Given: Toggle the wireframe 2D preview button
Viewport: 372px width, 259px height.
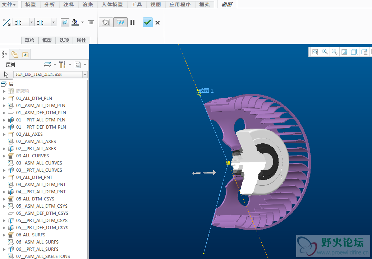Looking at the screenshot, I should click(x=106, y=23).
